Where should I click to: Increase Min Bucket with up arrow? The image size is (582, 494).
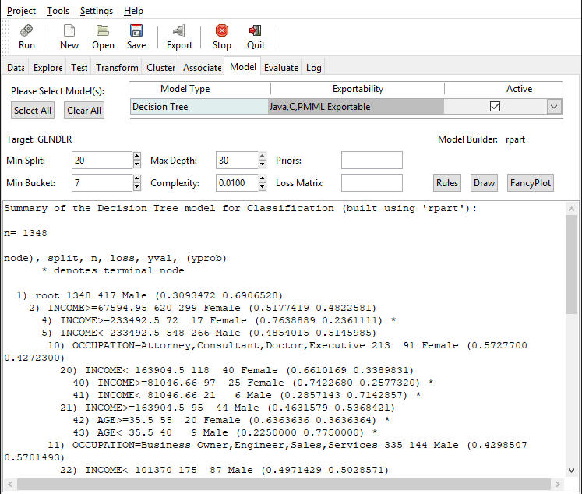[x=137, y=178]
